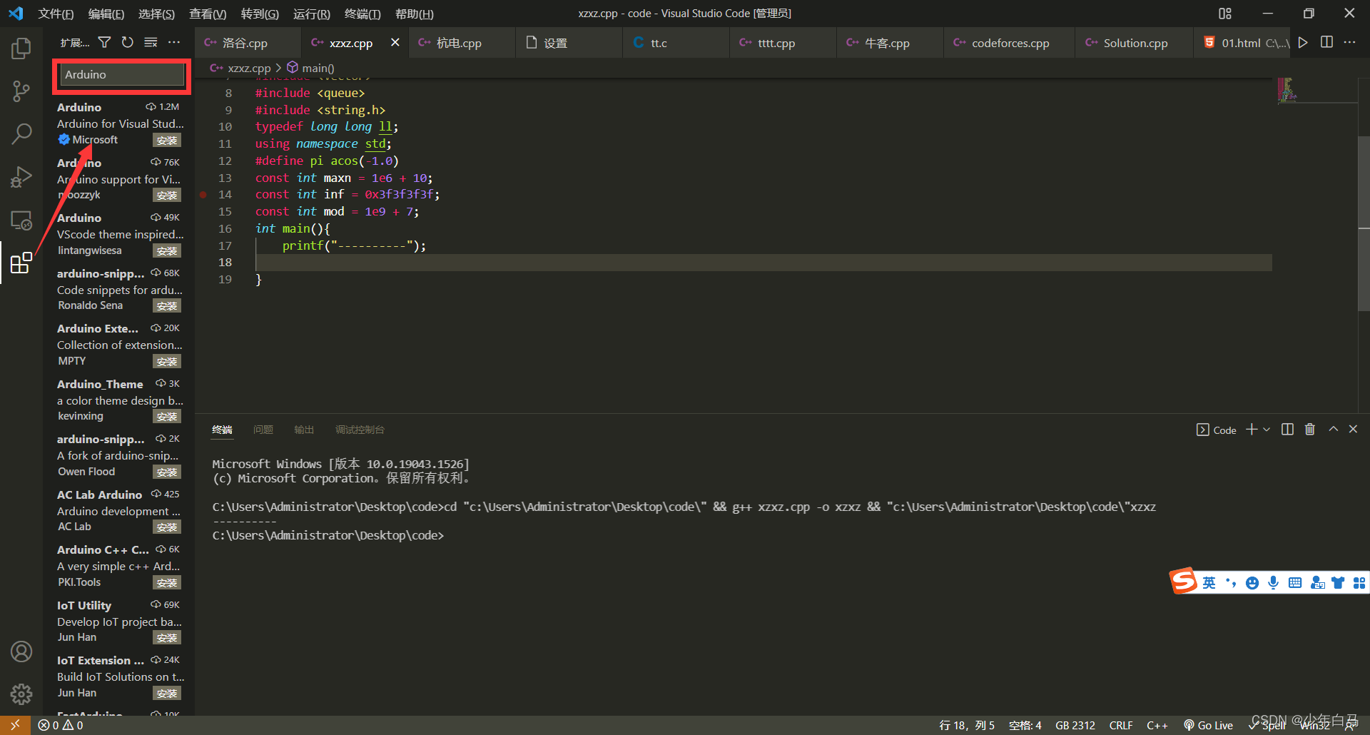Switch to the 输出 panel tab

click(304, 430)
